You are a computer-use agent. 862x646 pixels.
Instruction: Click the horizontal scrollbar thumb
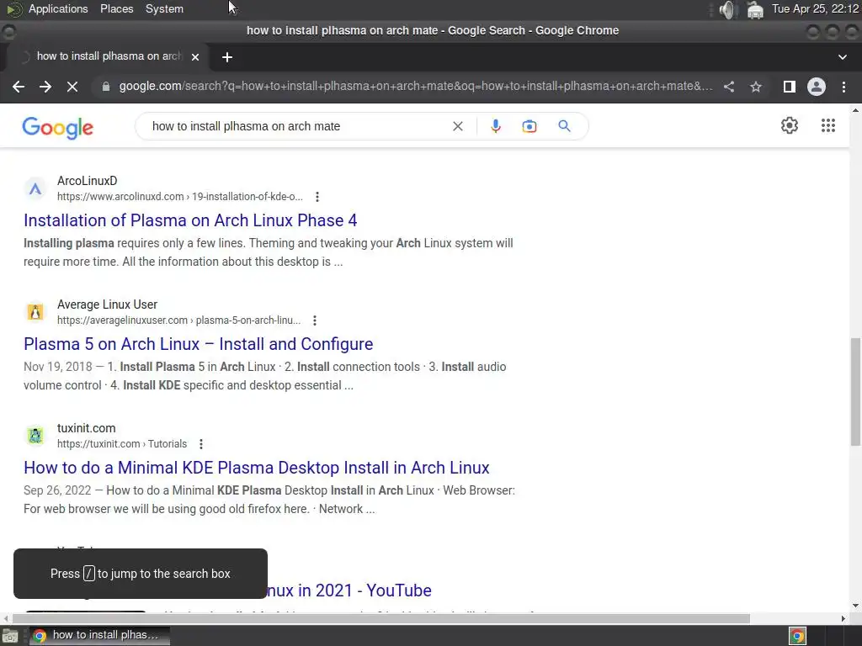(381, 618)
